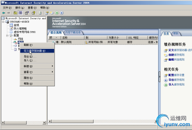Switch to the 帮助 tab in task pane

pos(176,33)
